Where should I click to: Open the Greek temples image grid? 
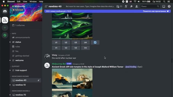72,83
